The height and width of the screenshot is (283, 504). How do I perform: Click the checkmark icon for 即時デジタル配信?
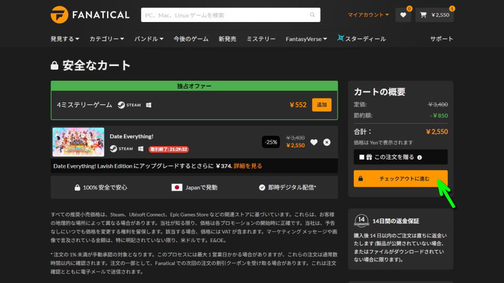(x=262, y=188)
